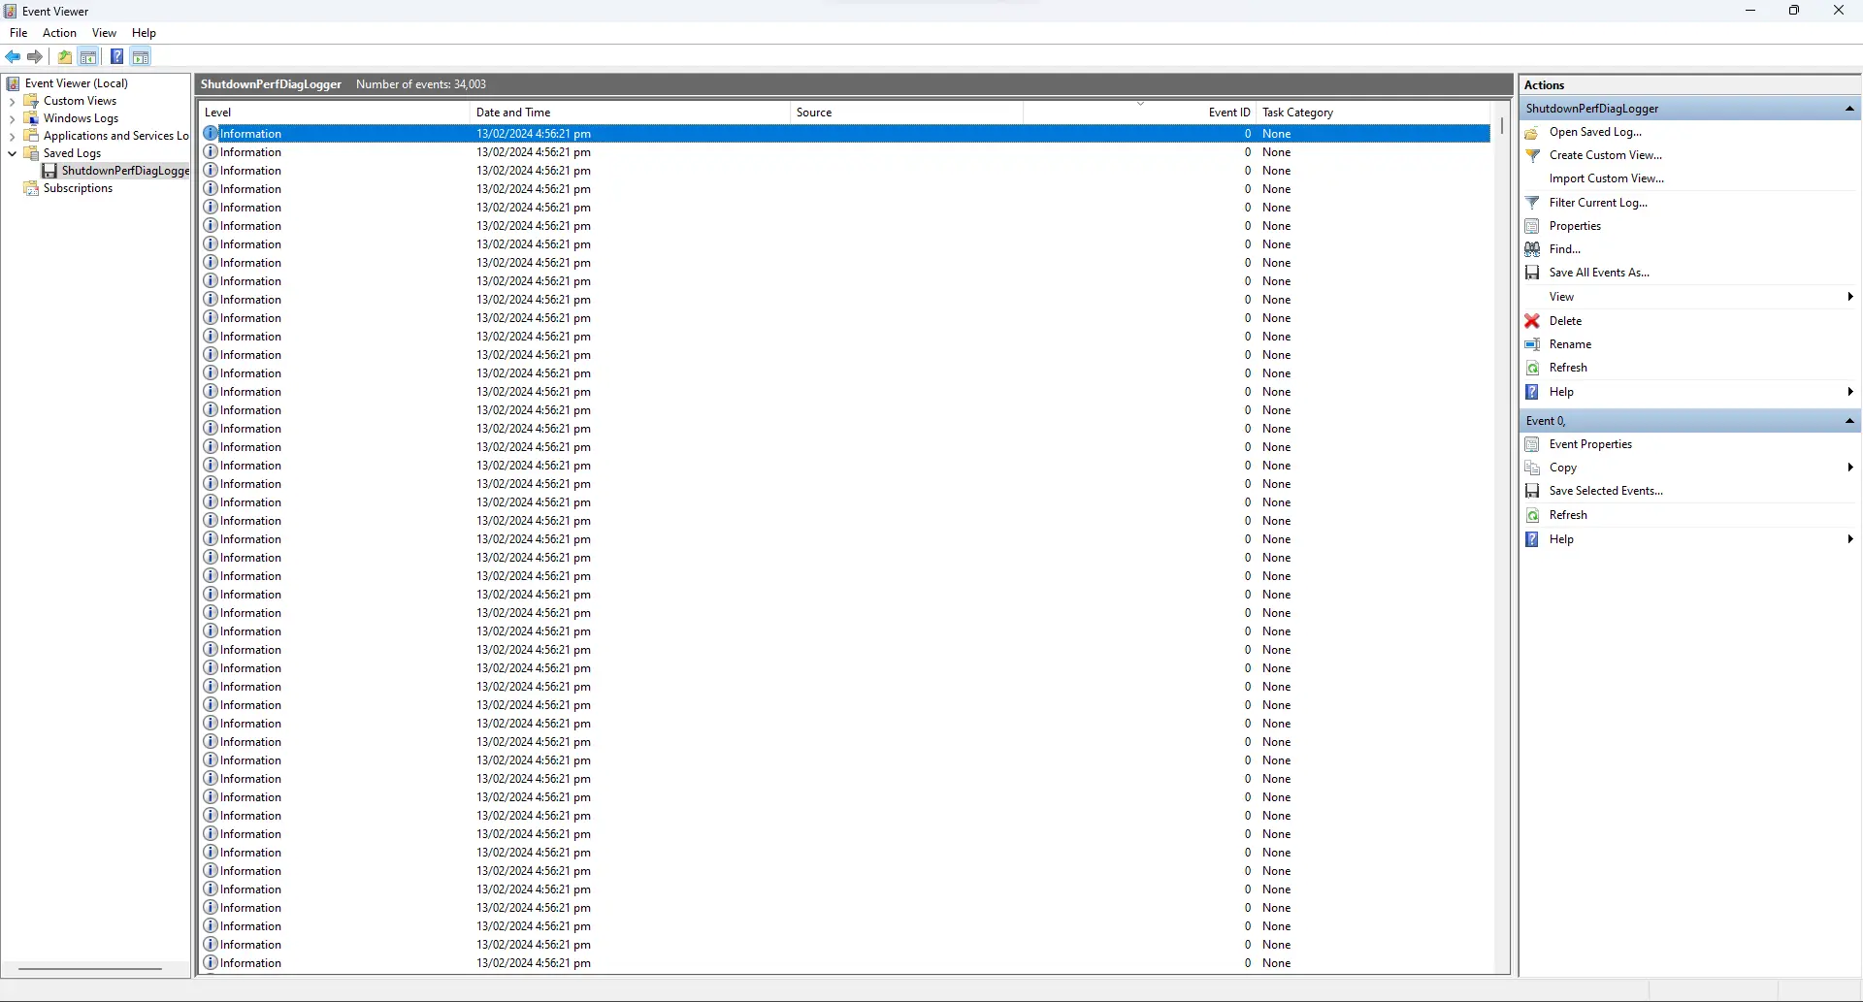Sort events by Task Category column header
Image resolution: width=1863 pixels, height=1002 pixels.
tap(1373, 113)
